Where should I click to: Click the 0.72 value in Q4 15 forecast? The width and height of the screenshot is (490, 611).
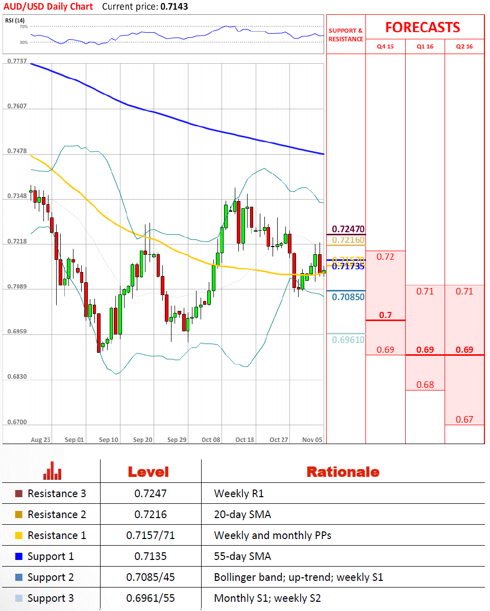click(x=385, y=257)
